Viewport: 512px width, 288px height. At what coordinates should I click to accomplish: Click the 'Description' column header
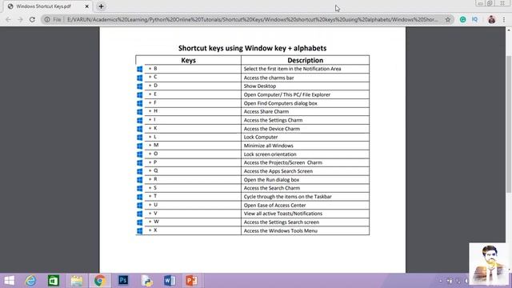[x=306, y=60]
